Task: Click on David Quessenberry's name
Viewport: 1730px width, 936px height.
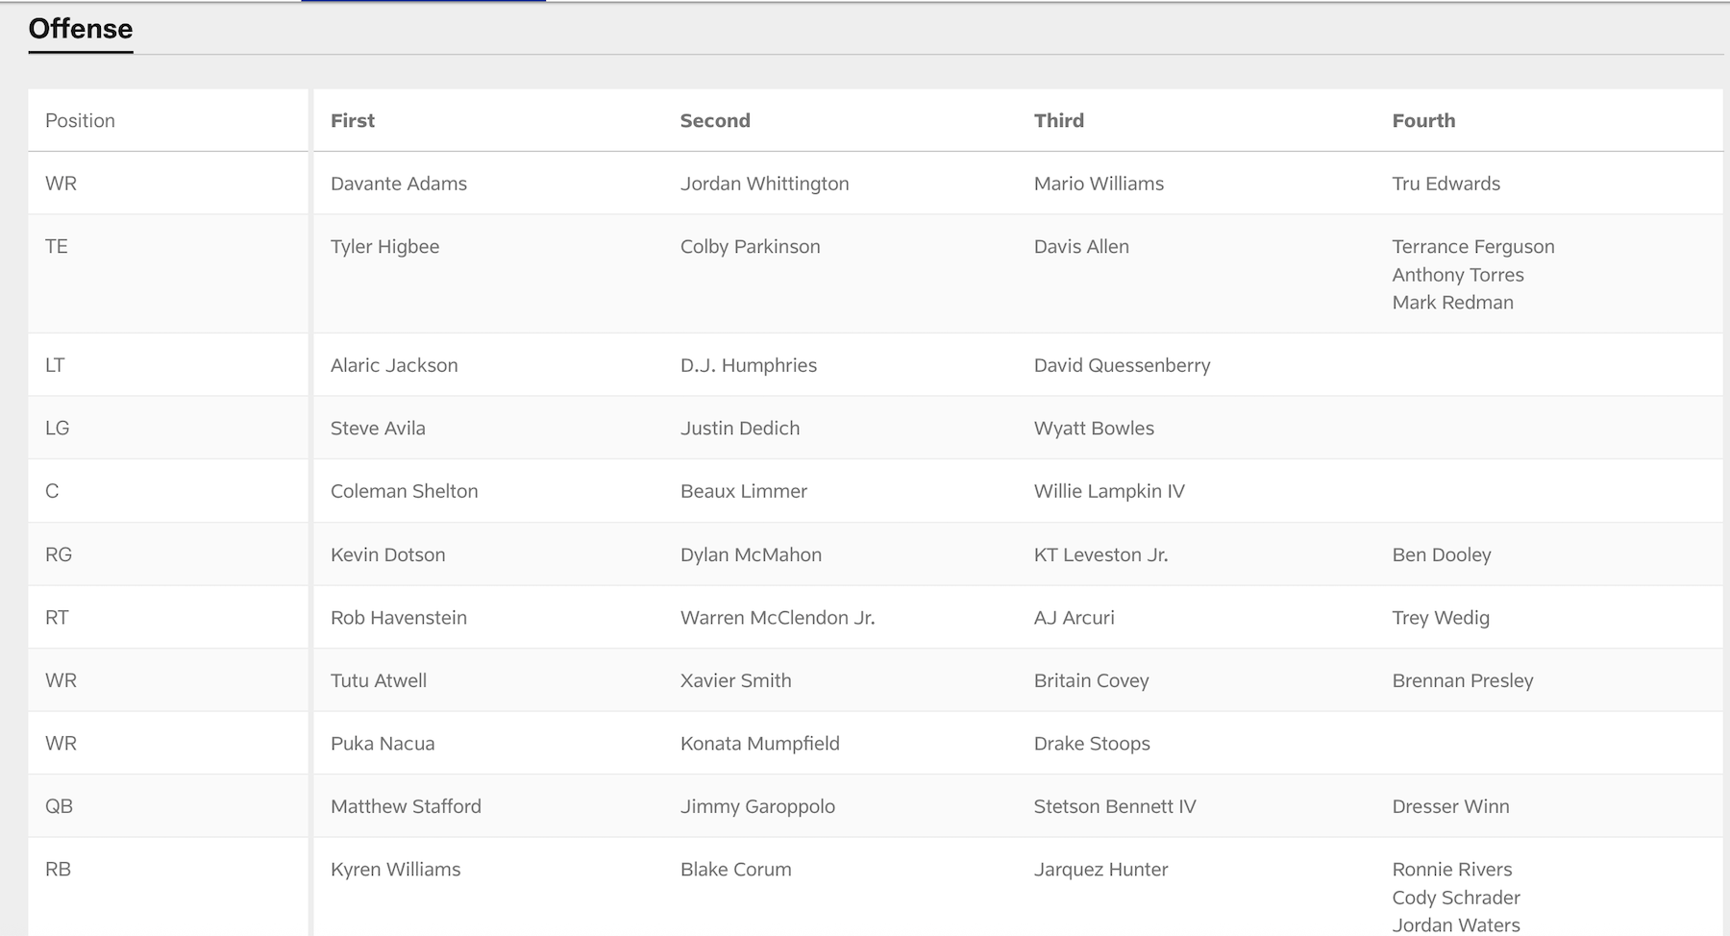Action: click(x=1122, y=365)
